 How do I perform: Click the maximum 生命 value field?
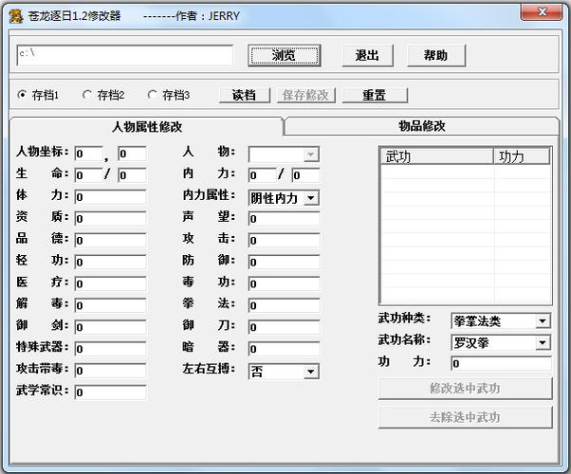[132, 175]
